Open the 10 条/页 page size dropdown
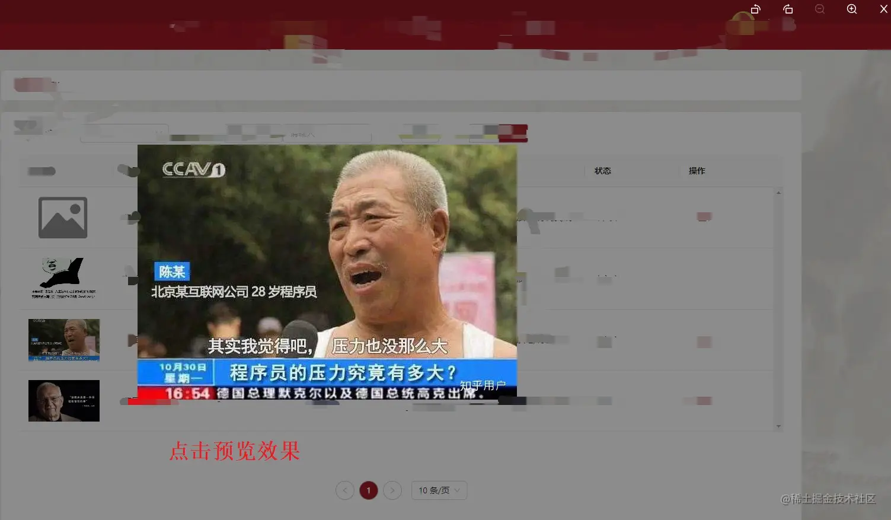 coord(439,490)
